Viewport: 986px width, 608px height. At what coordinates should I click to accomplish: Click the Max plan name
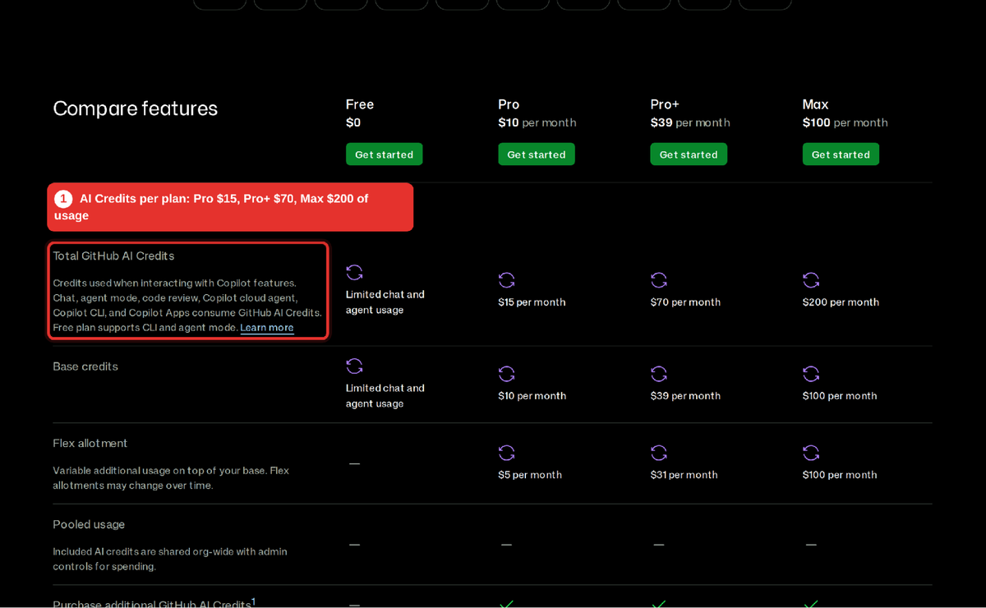pyautogui.click(x=815, y=104)
